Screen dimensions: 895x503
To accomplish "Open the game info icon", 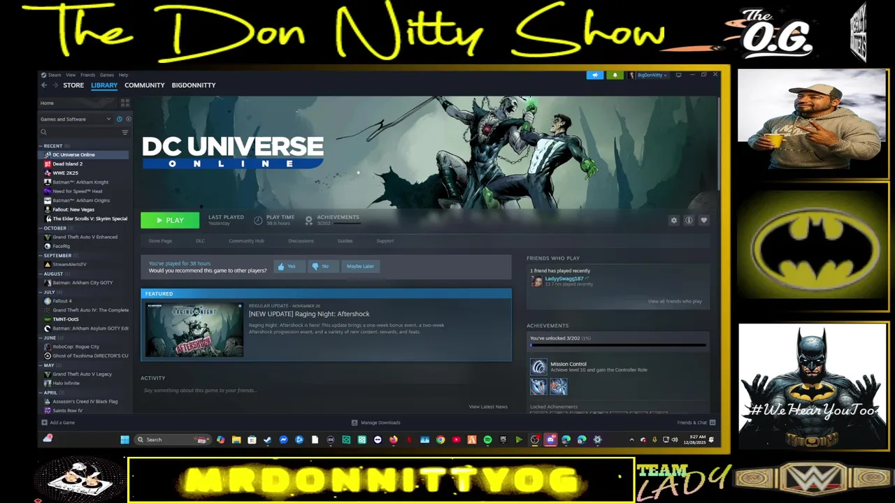I will (689, 221).
